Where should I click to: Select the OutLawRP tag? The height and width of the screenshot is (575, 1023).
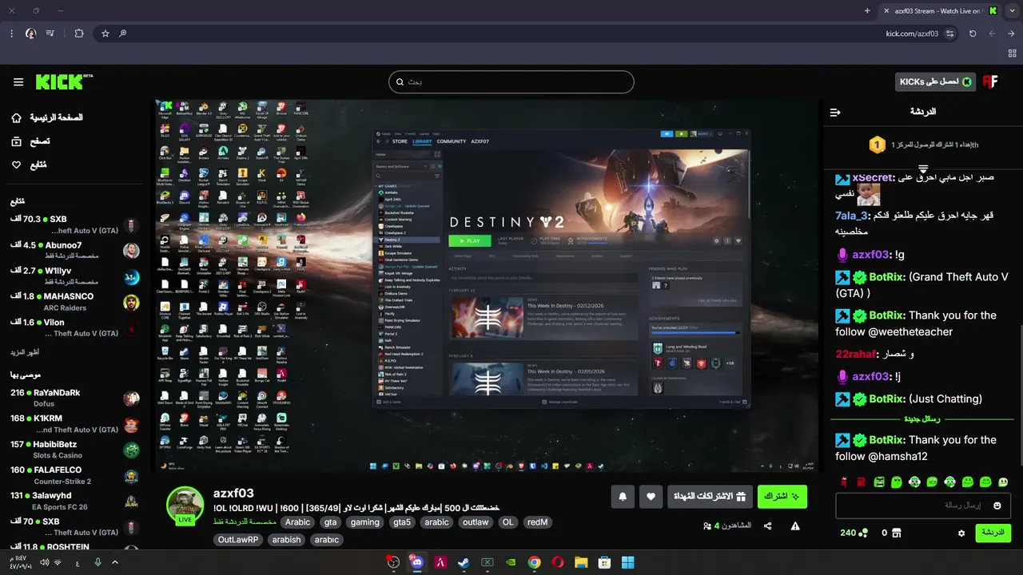238,540
